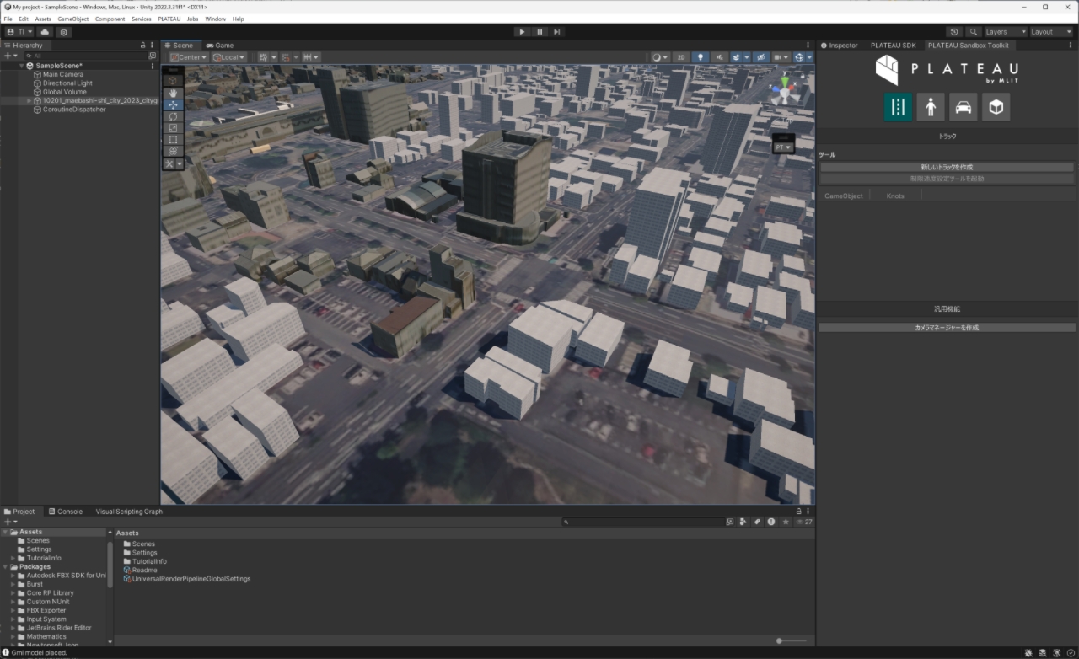Screen dimensions: 1079x659
Task: Select the Transform tool
Action: pos(173,152)
